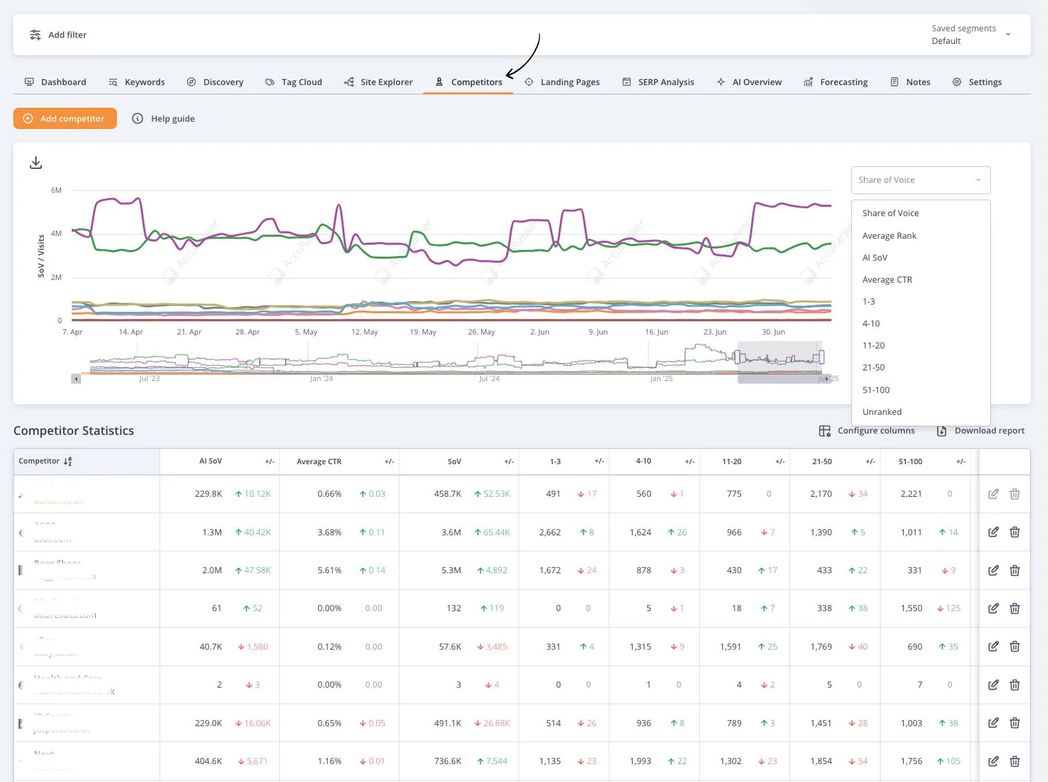This screenshot has width=1048, height=782.
Task: Click the edit icon for the ASOS row
Action: (x=993, y=532)
